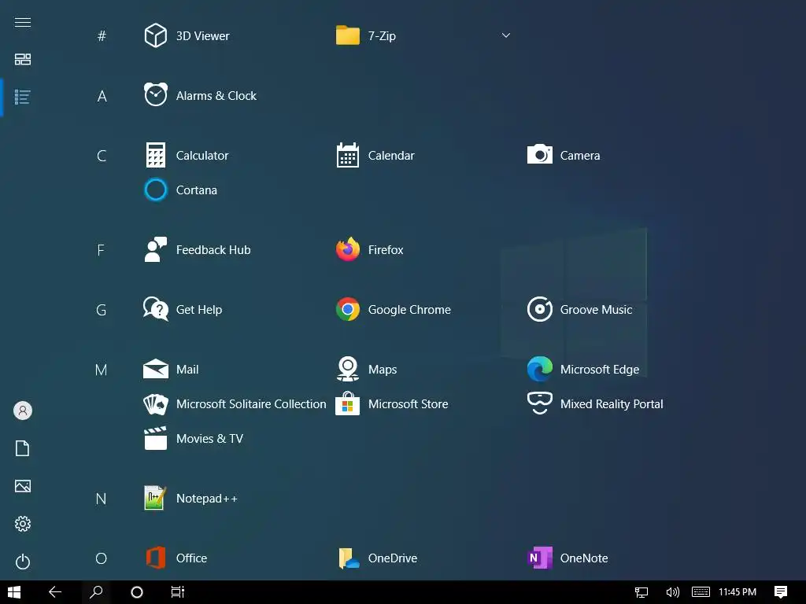Expand the Start hamburger menu
The height and width of the screenshot is (604, 806).
point(23,22)
